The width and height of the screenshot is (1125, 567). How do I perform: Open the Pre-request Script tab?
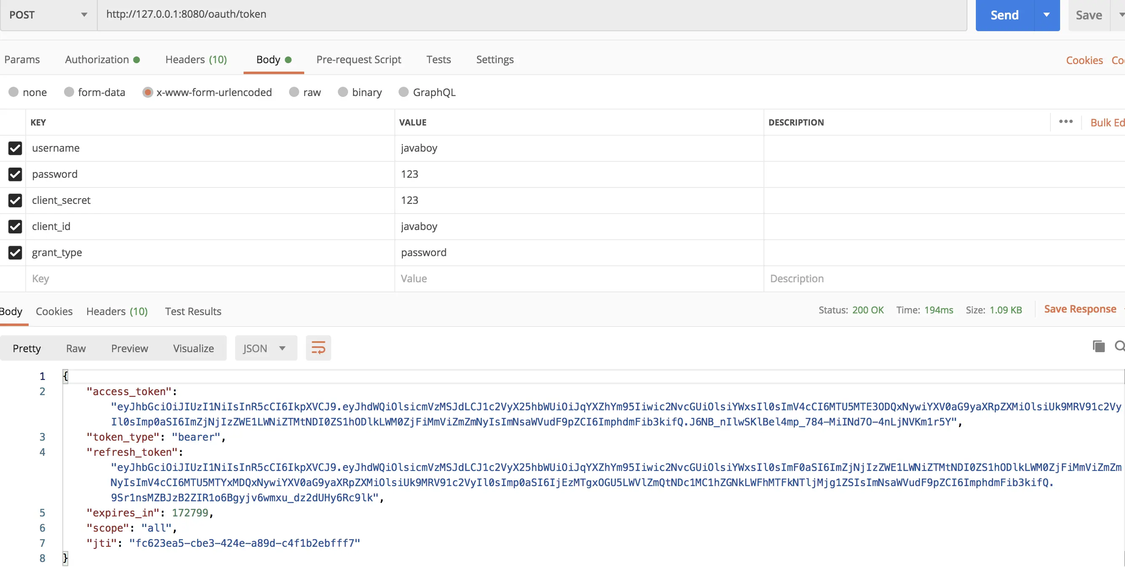coord(358,59)
